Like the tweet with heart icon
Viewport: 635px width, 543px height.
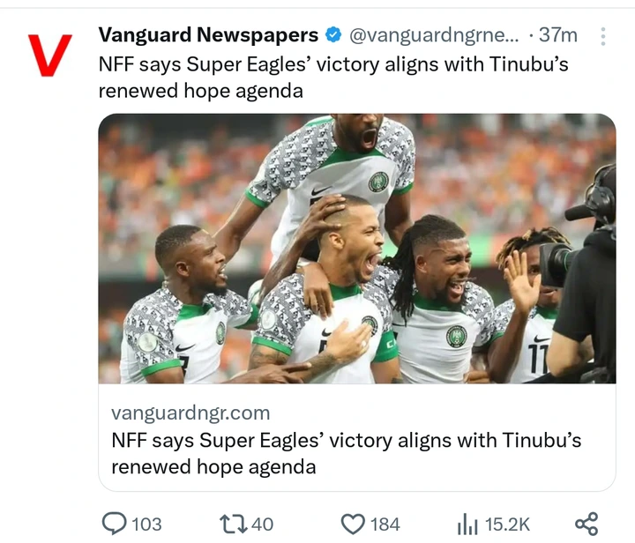click(x=353, y=524)
